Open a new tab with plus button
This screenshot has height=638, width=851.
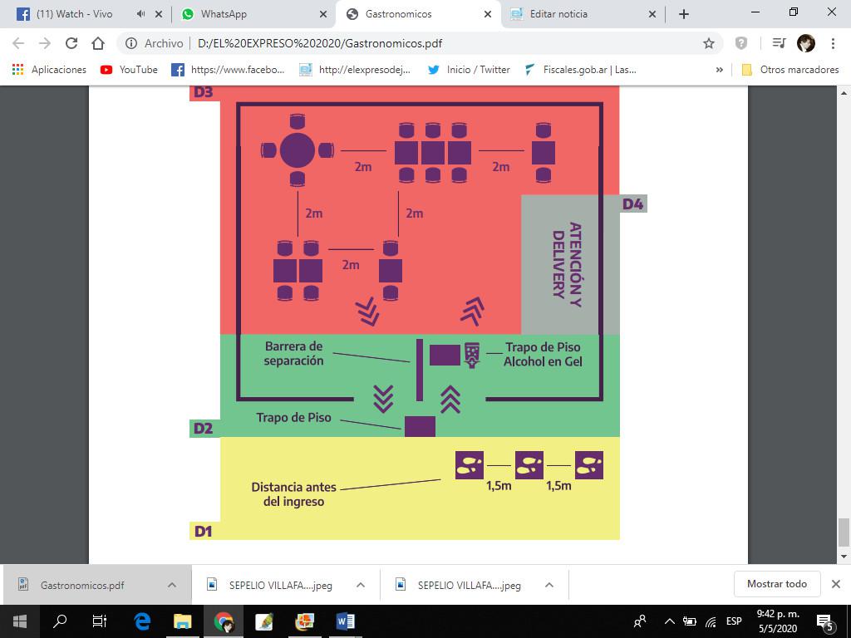[683, 14]
